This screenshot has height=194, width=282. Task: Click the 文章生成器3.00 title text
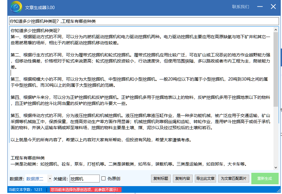coord(40,8)
